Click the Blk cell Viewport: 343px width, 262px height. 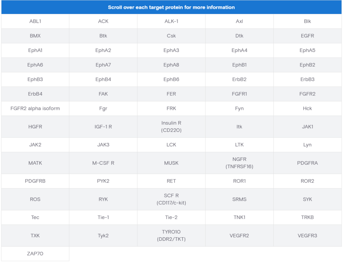[307, 21]
